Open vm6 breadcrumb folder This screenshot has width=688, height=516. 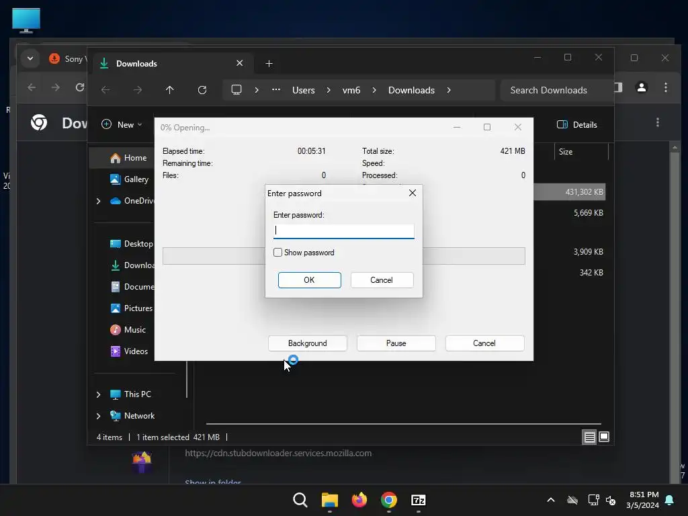[351, 90]
